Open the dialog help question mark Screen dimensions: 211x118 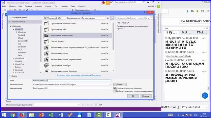click(x=144, y=12)
